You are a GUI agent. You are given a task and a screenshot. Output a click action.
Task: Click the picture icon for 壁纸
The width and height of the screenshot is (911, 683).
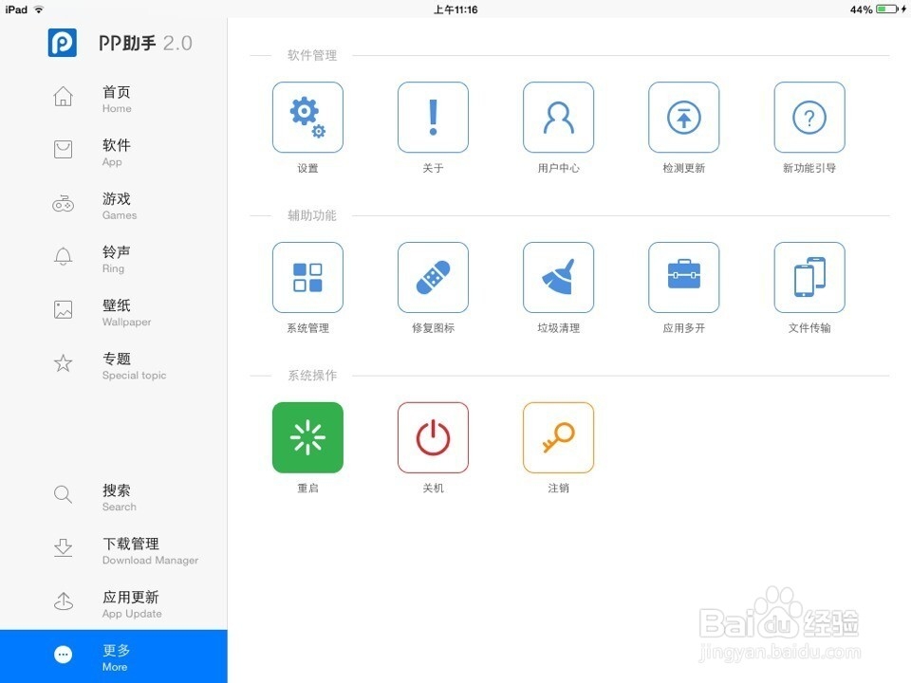click(x=64, y=309)
